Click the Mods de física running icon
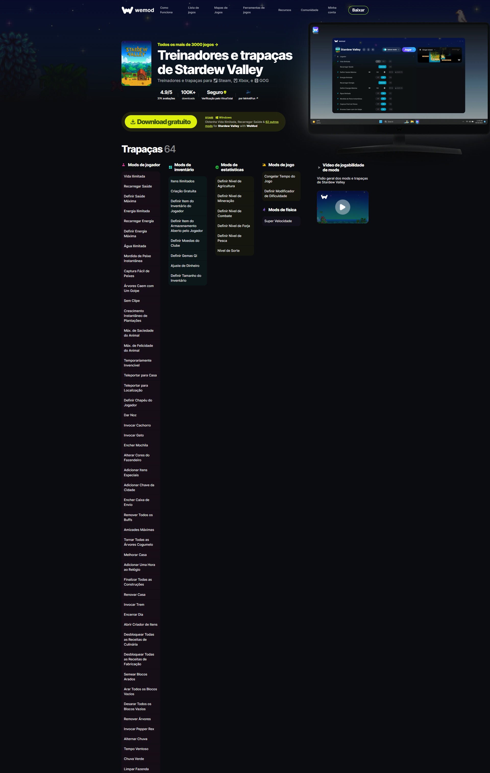Viewport: 490px width, 773px height. pyautogui.click(x=264, y=210)
